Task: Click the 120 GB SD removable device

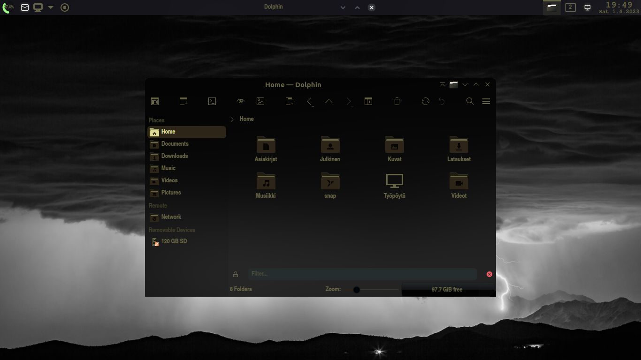Action: coord(174,241)
